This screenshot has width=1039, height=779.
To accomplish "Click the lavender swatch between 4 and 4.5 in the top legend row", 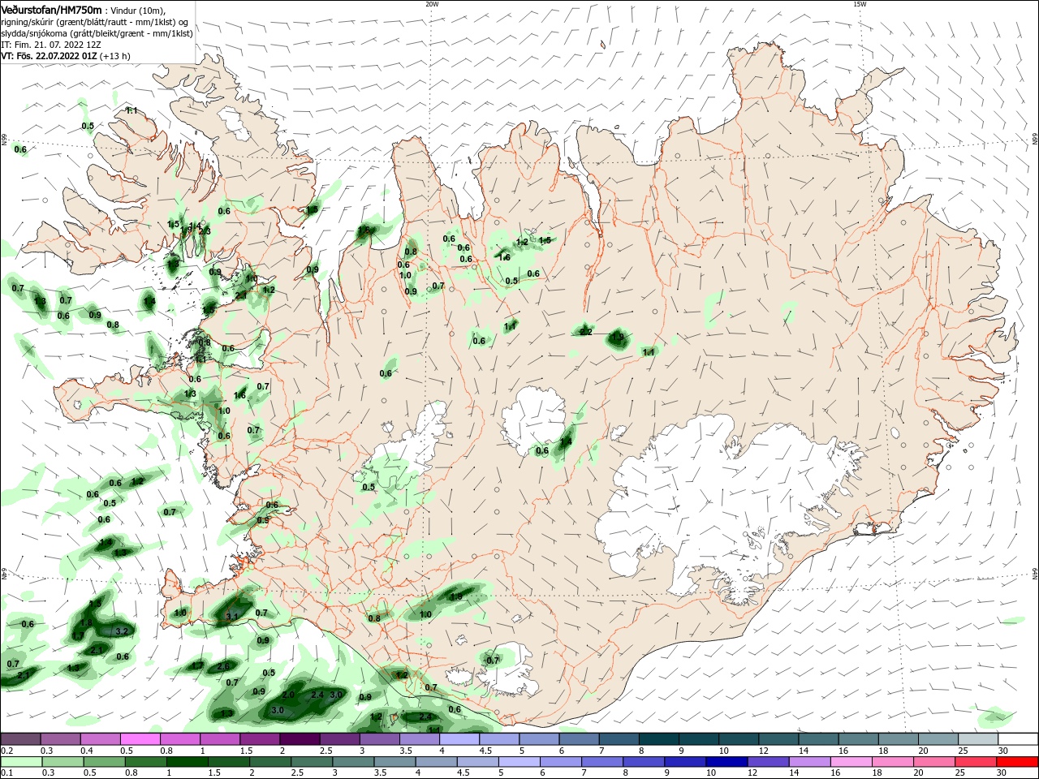I will tap(459, 739).
